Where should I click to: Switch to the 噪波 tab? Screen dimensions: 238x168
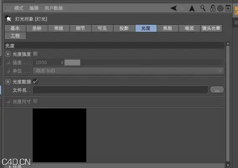[189, 28]
